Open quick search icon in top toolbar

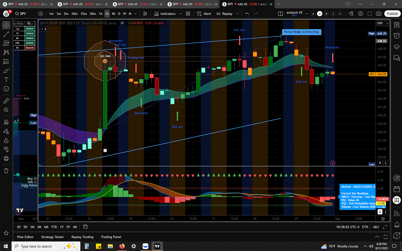pos(351,14)
